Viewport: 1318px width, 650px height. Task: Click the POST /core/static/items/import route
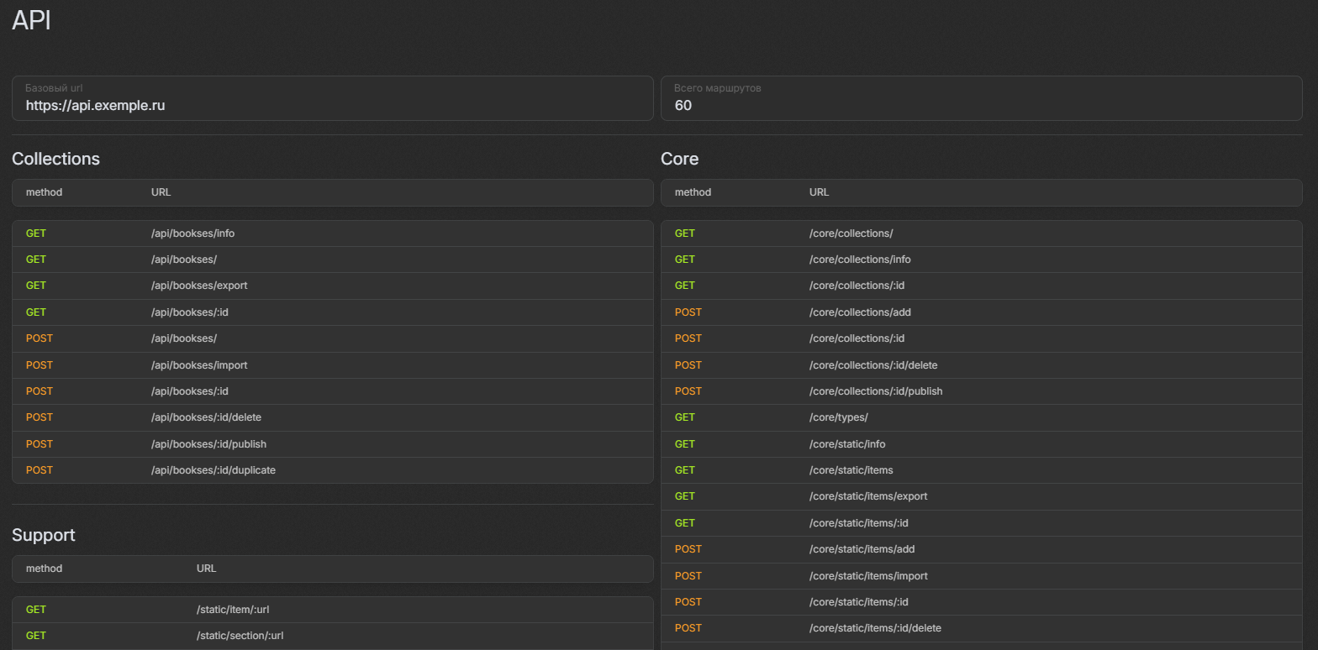point(981,576)
